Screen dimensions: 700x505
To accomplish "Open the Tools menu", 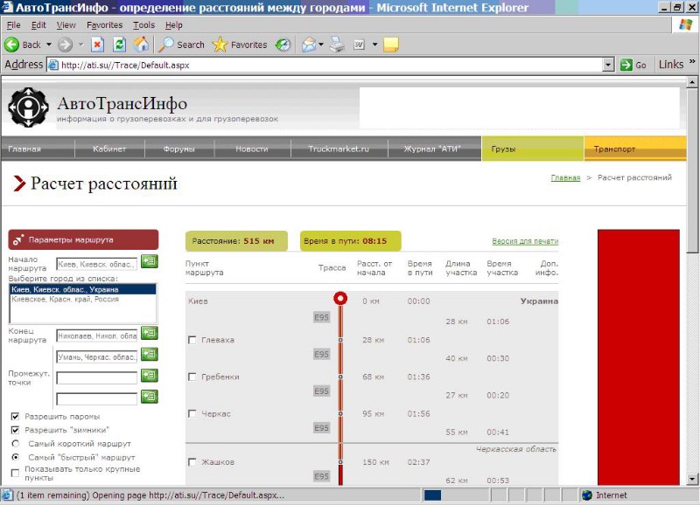I will pyautogui.click(x=143, y=25).
